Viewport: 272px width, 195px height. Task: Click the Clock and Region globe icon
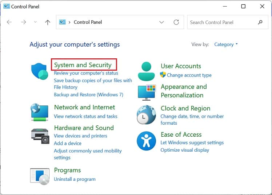(x=146, y=114)
